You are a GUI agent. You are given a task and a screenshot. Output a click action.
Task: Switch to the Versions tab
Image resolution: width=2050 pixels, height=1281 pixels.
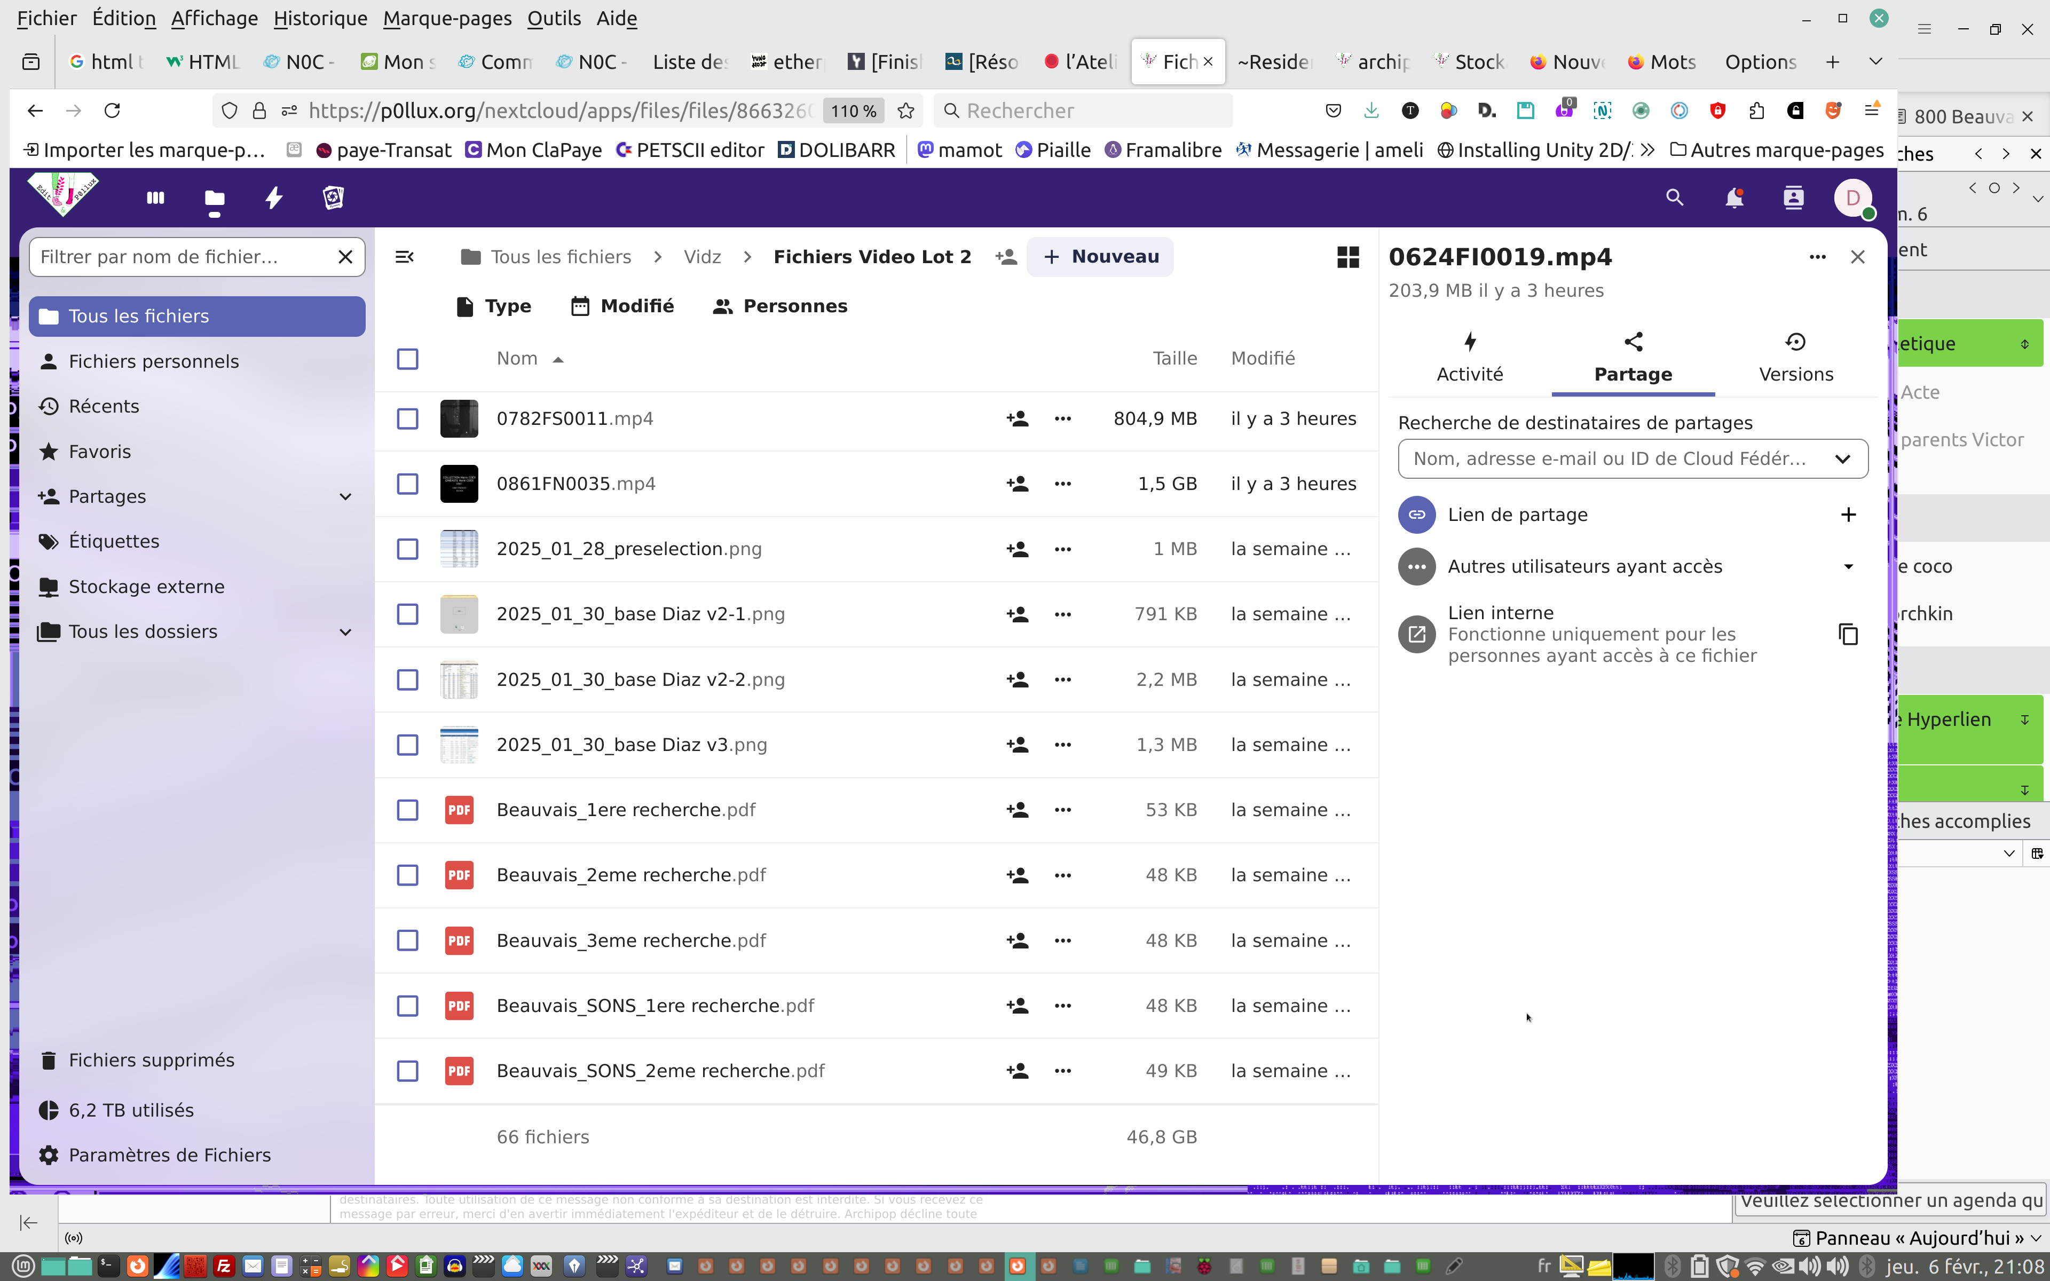point(1795,358)
